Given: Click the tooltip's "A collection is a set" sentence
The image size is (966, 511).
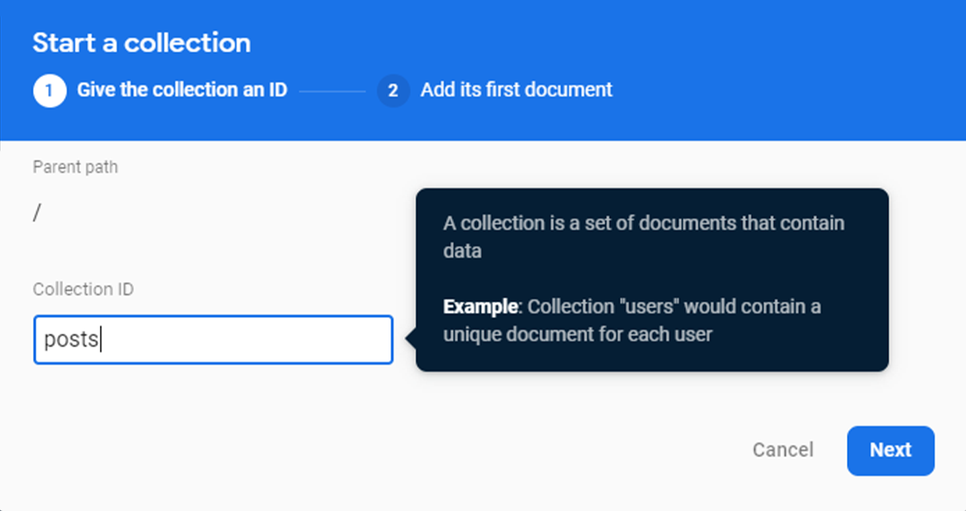Looking at the screenshot, I should click(x=644, y=223).
